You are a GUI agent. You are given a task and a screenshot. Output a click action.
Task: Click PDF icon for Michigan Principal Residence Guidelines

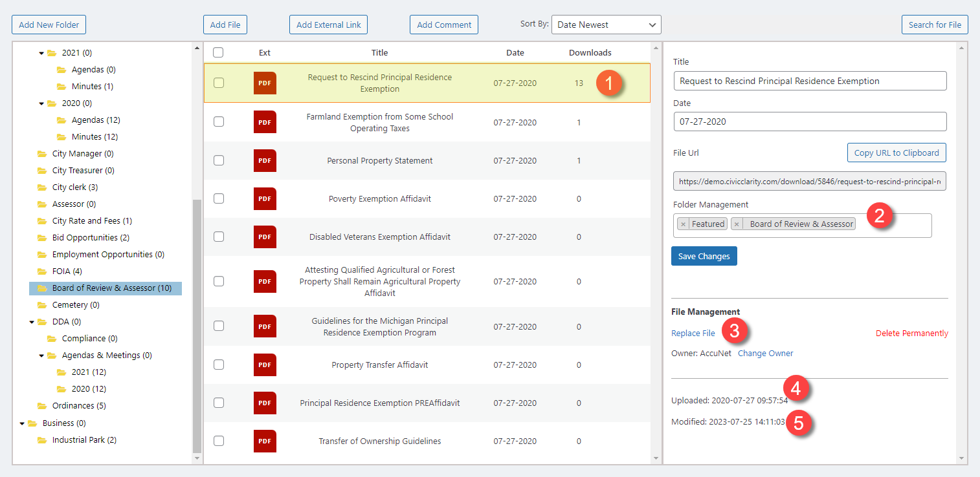pos(265,326)
